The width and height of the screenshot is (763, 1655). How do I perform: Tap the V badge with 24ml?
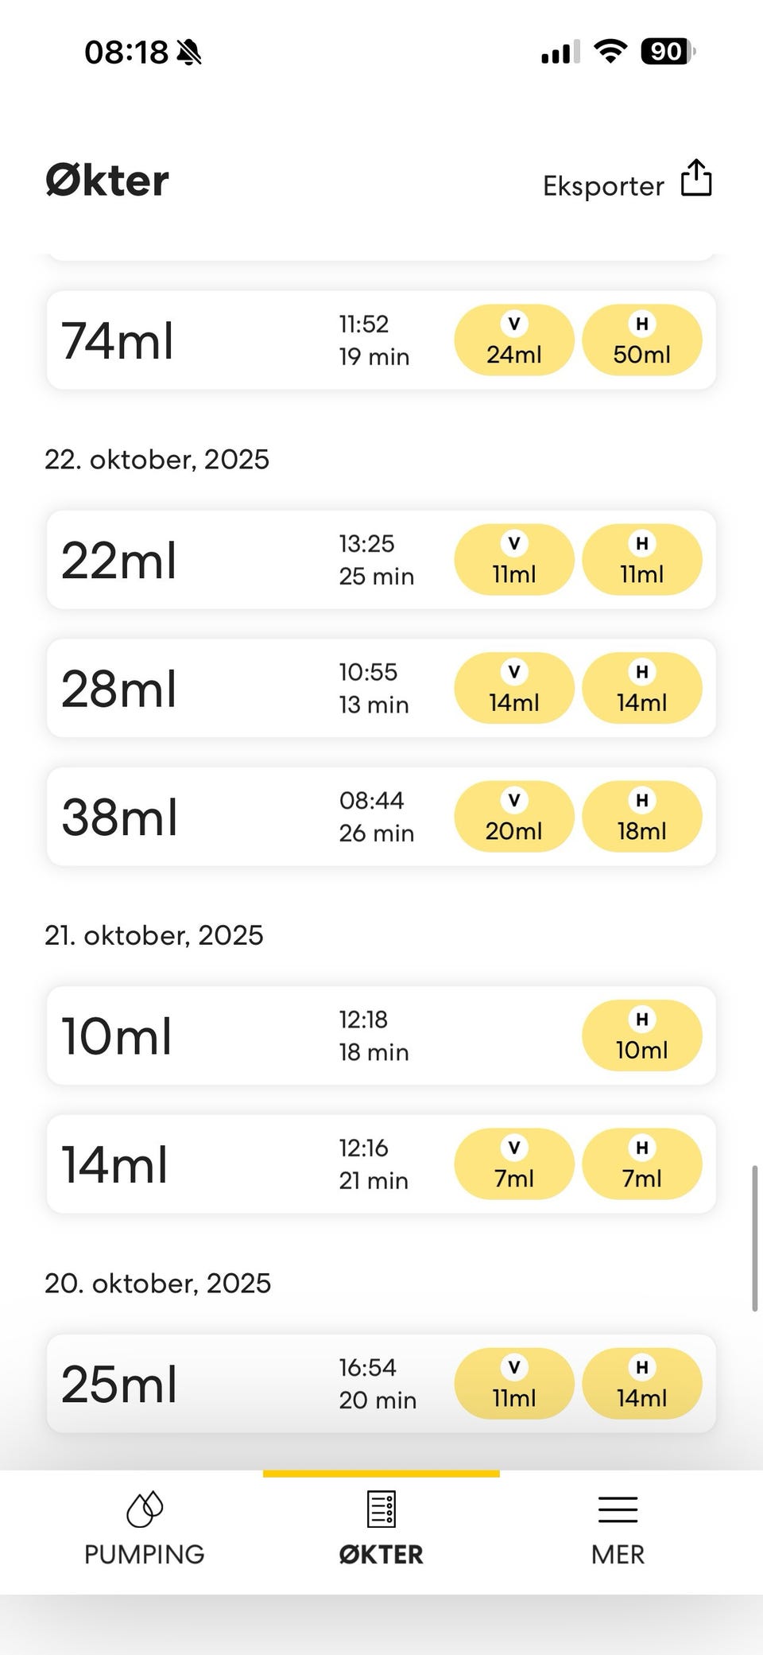pos(514,340)
